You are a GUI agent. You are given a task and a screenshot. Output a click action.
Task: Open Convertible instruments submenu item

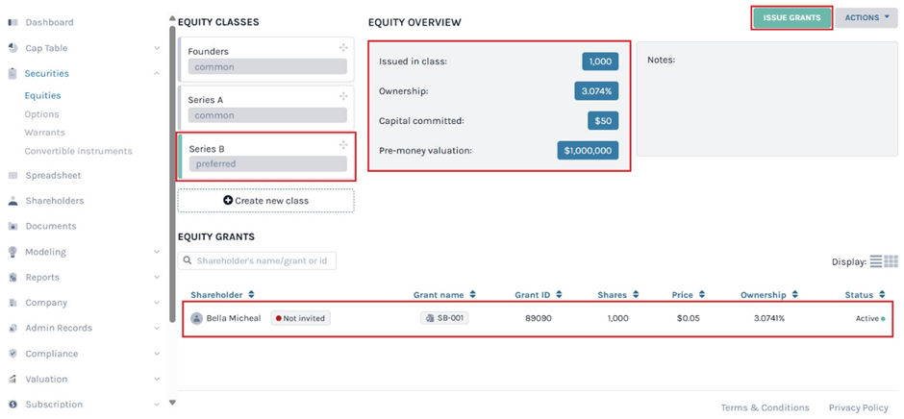pos(79,151)
